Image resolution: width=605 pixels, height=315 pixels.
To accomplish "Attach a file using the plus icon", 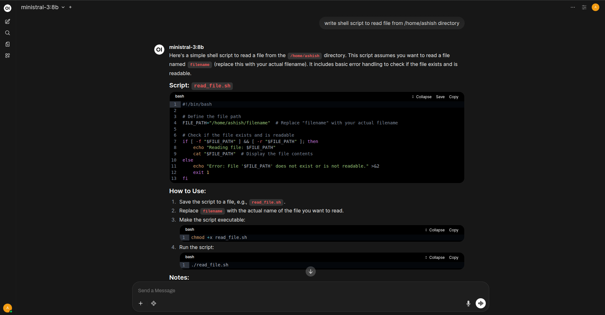I will 141,303.
